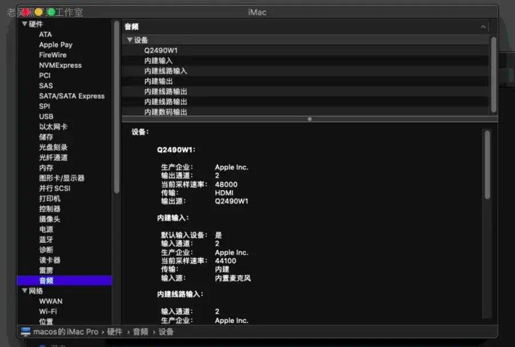Open SATA/SATA Express section
The image size is (515, 347).
(x=72, y=96)
